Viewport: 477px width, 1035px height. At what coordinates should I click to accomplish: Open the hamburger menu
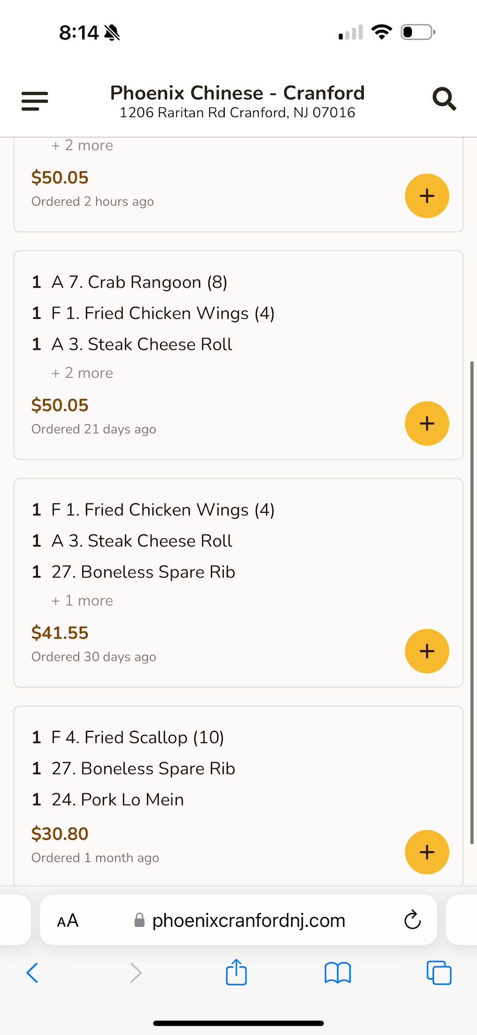tap(35, 100)
